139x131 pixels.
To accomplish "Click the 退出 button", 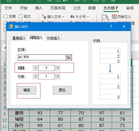I will click(62, 90).
